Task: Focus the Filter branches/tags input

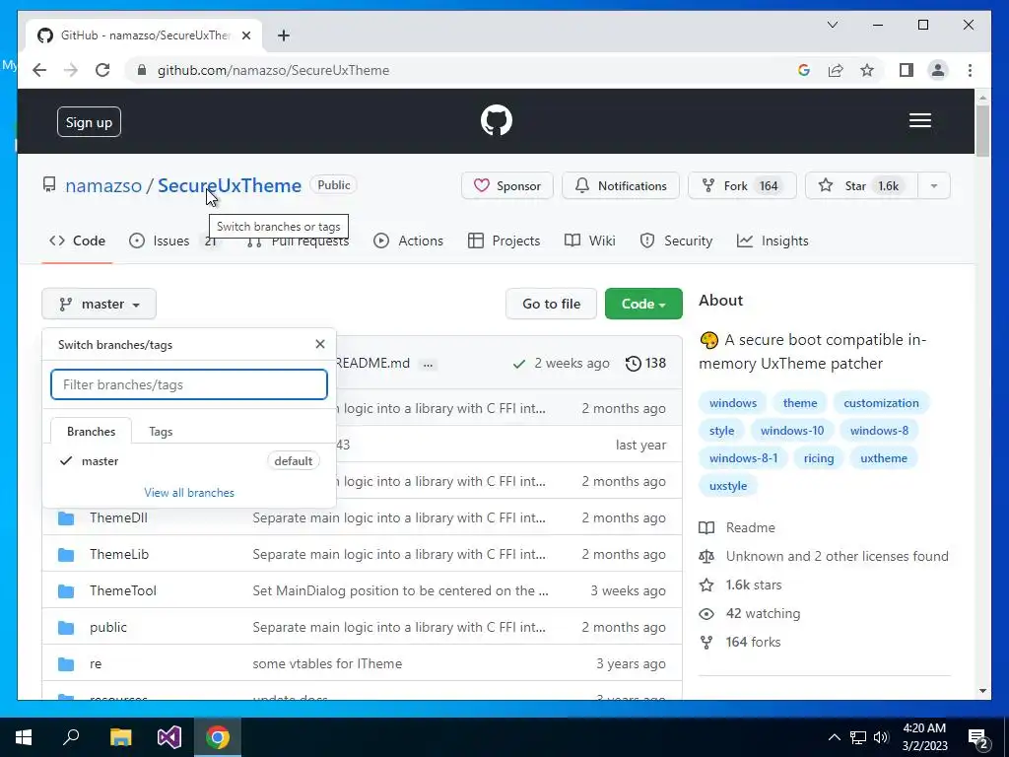Action: click(x=189, y=384)
